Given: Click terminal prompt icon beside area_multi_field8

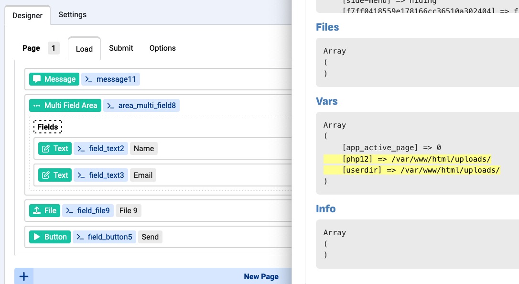Looking at the screenshot, I should (110, 106).
